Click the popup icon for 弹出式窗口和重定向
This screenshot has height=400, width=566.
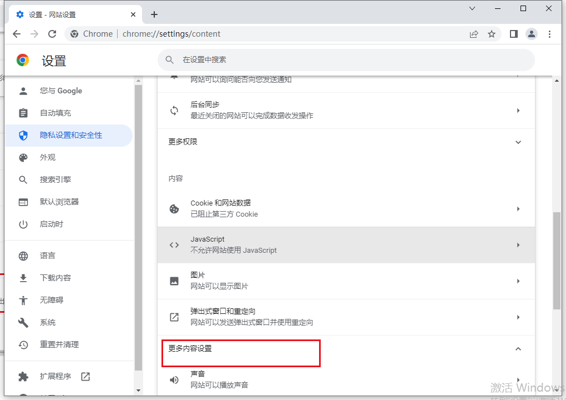[x=174, y=317]
